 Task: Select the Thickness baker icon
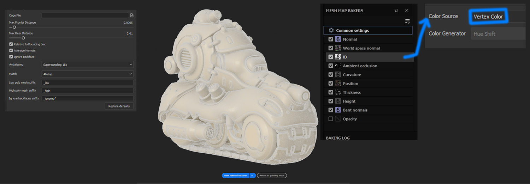coord(338,92)
